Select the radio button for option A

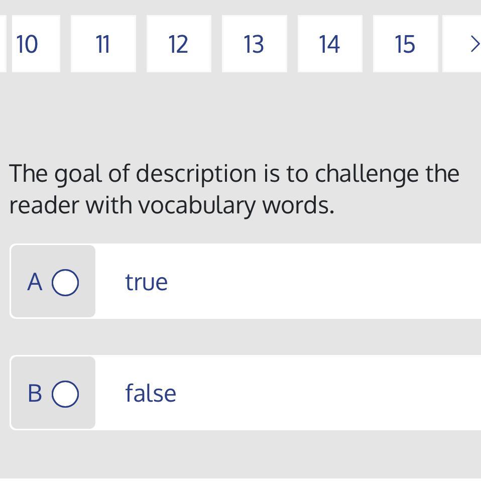[65, 282]
